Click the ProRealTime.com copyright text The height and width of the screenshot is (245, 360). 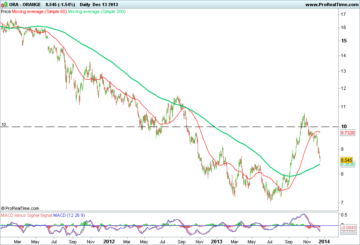point(20,208)
